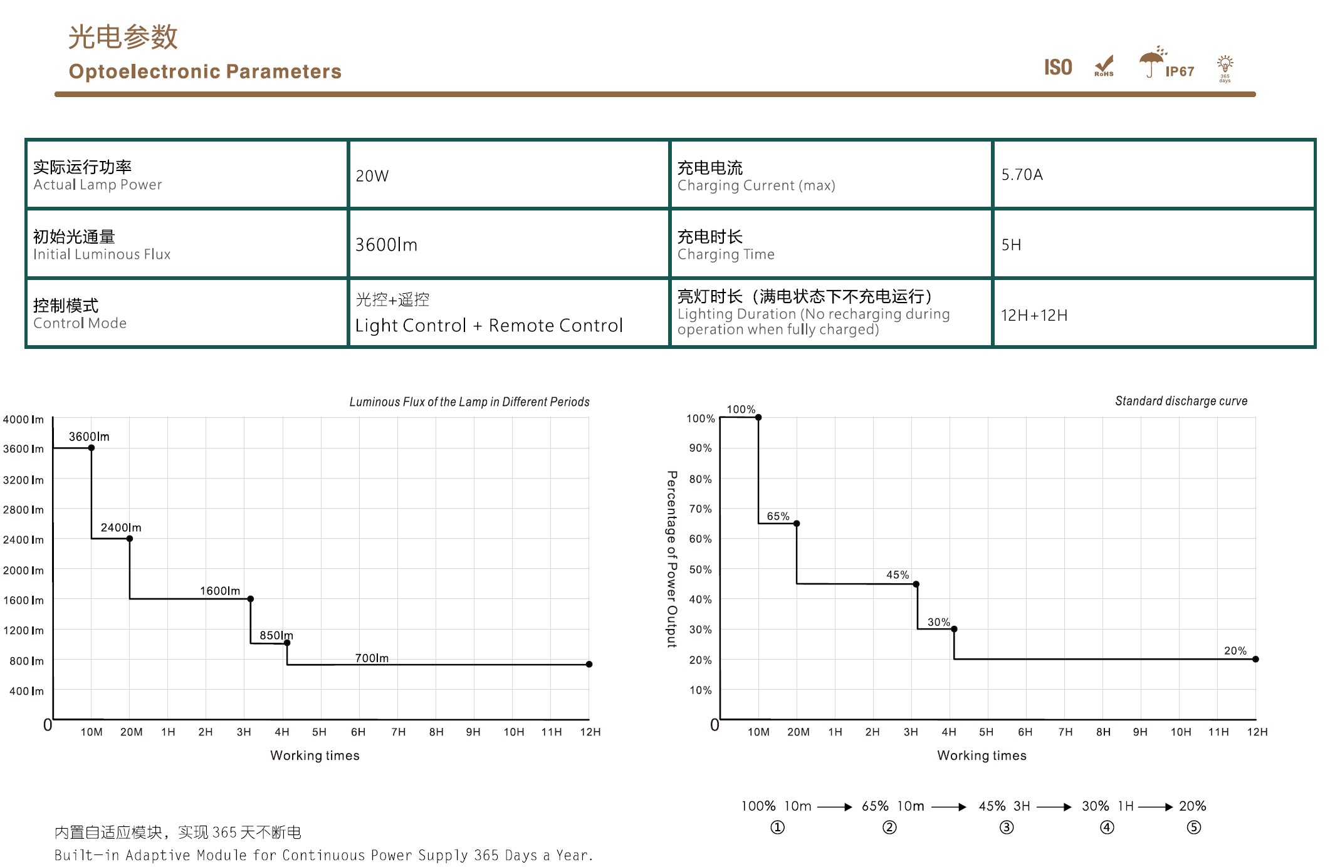Click circled number ④ marker
Image resolution: width=1335 pixels, height=867 pixels.
coord(1107,828)
